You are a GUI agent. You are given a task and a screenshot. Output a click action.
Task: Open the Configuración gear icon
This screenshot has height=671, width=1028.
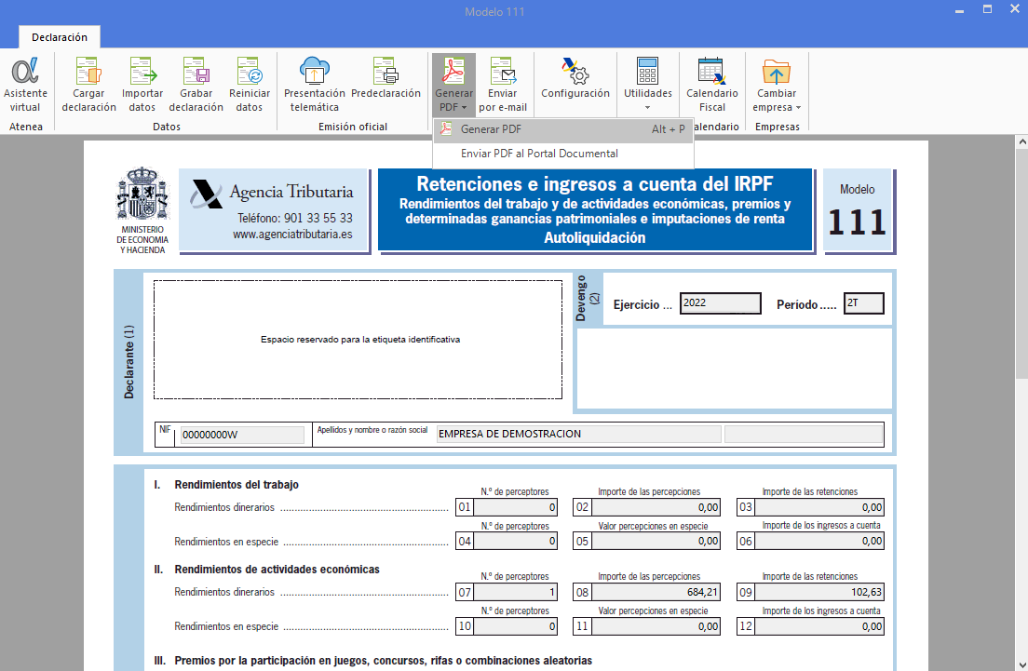(x=575, y=72)
